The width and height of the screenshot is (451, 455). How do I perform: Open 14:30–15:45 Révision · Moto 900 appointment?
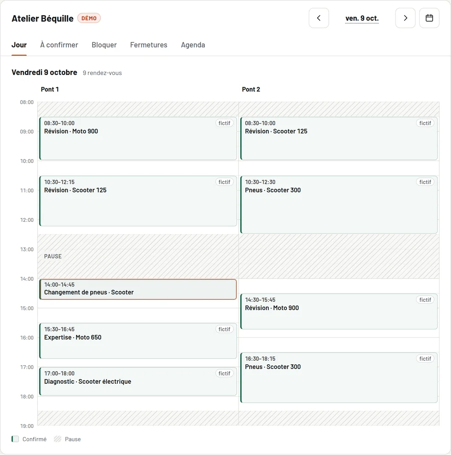click(339, 311)
